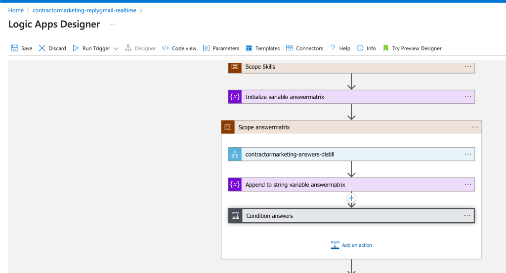The width and height of the screenshot is (506, 273).
Task: Click the contractormarketing-answers-distill workflow icon
Action: pos(235,154)
